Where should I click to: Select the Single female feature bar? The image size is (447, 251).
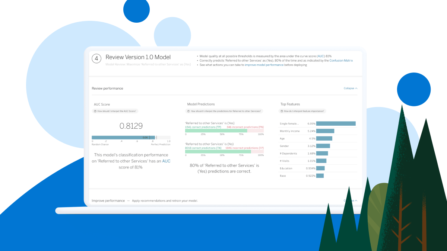pos(336,123)
